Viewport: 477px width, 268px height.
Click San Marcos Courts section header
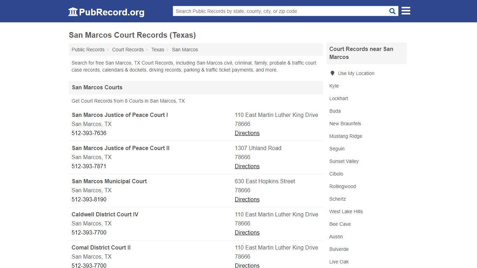pos(97,87)
